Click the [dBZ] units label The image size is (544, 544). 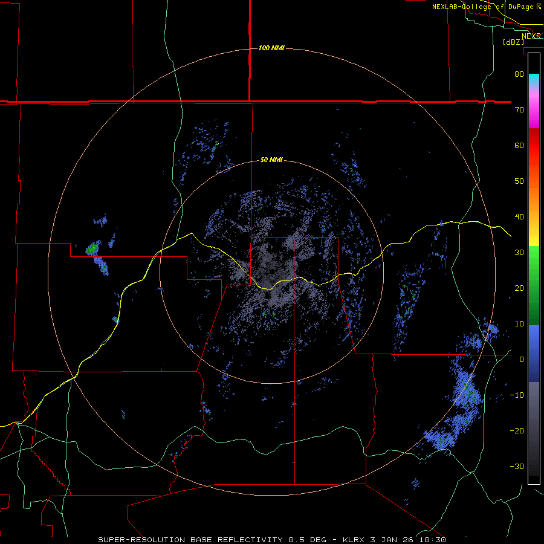513,42
